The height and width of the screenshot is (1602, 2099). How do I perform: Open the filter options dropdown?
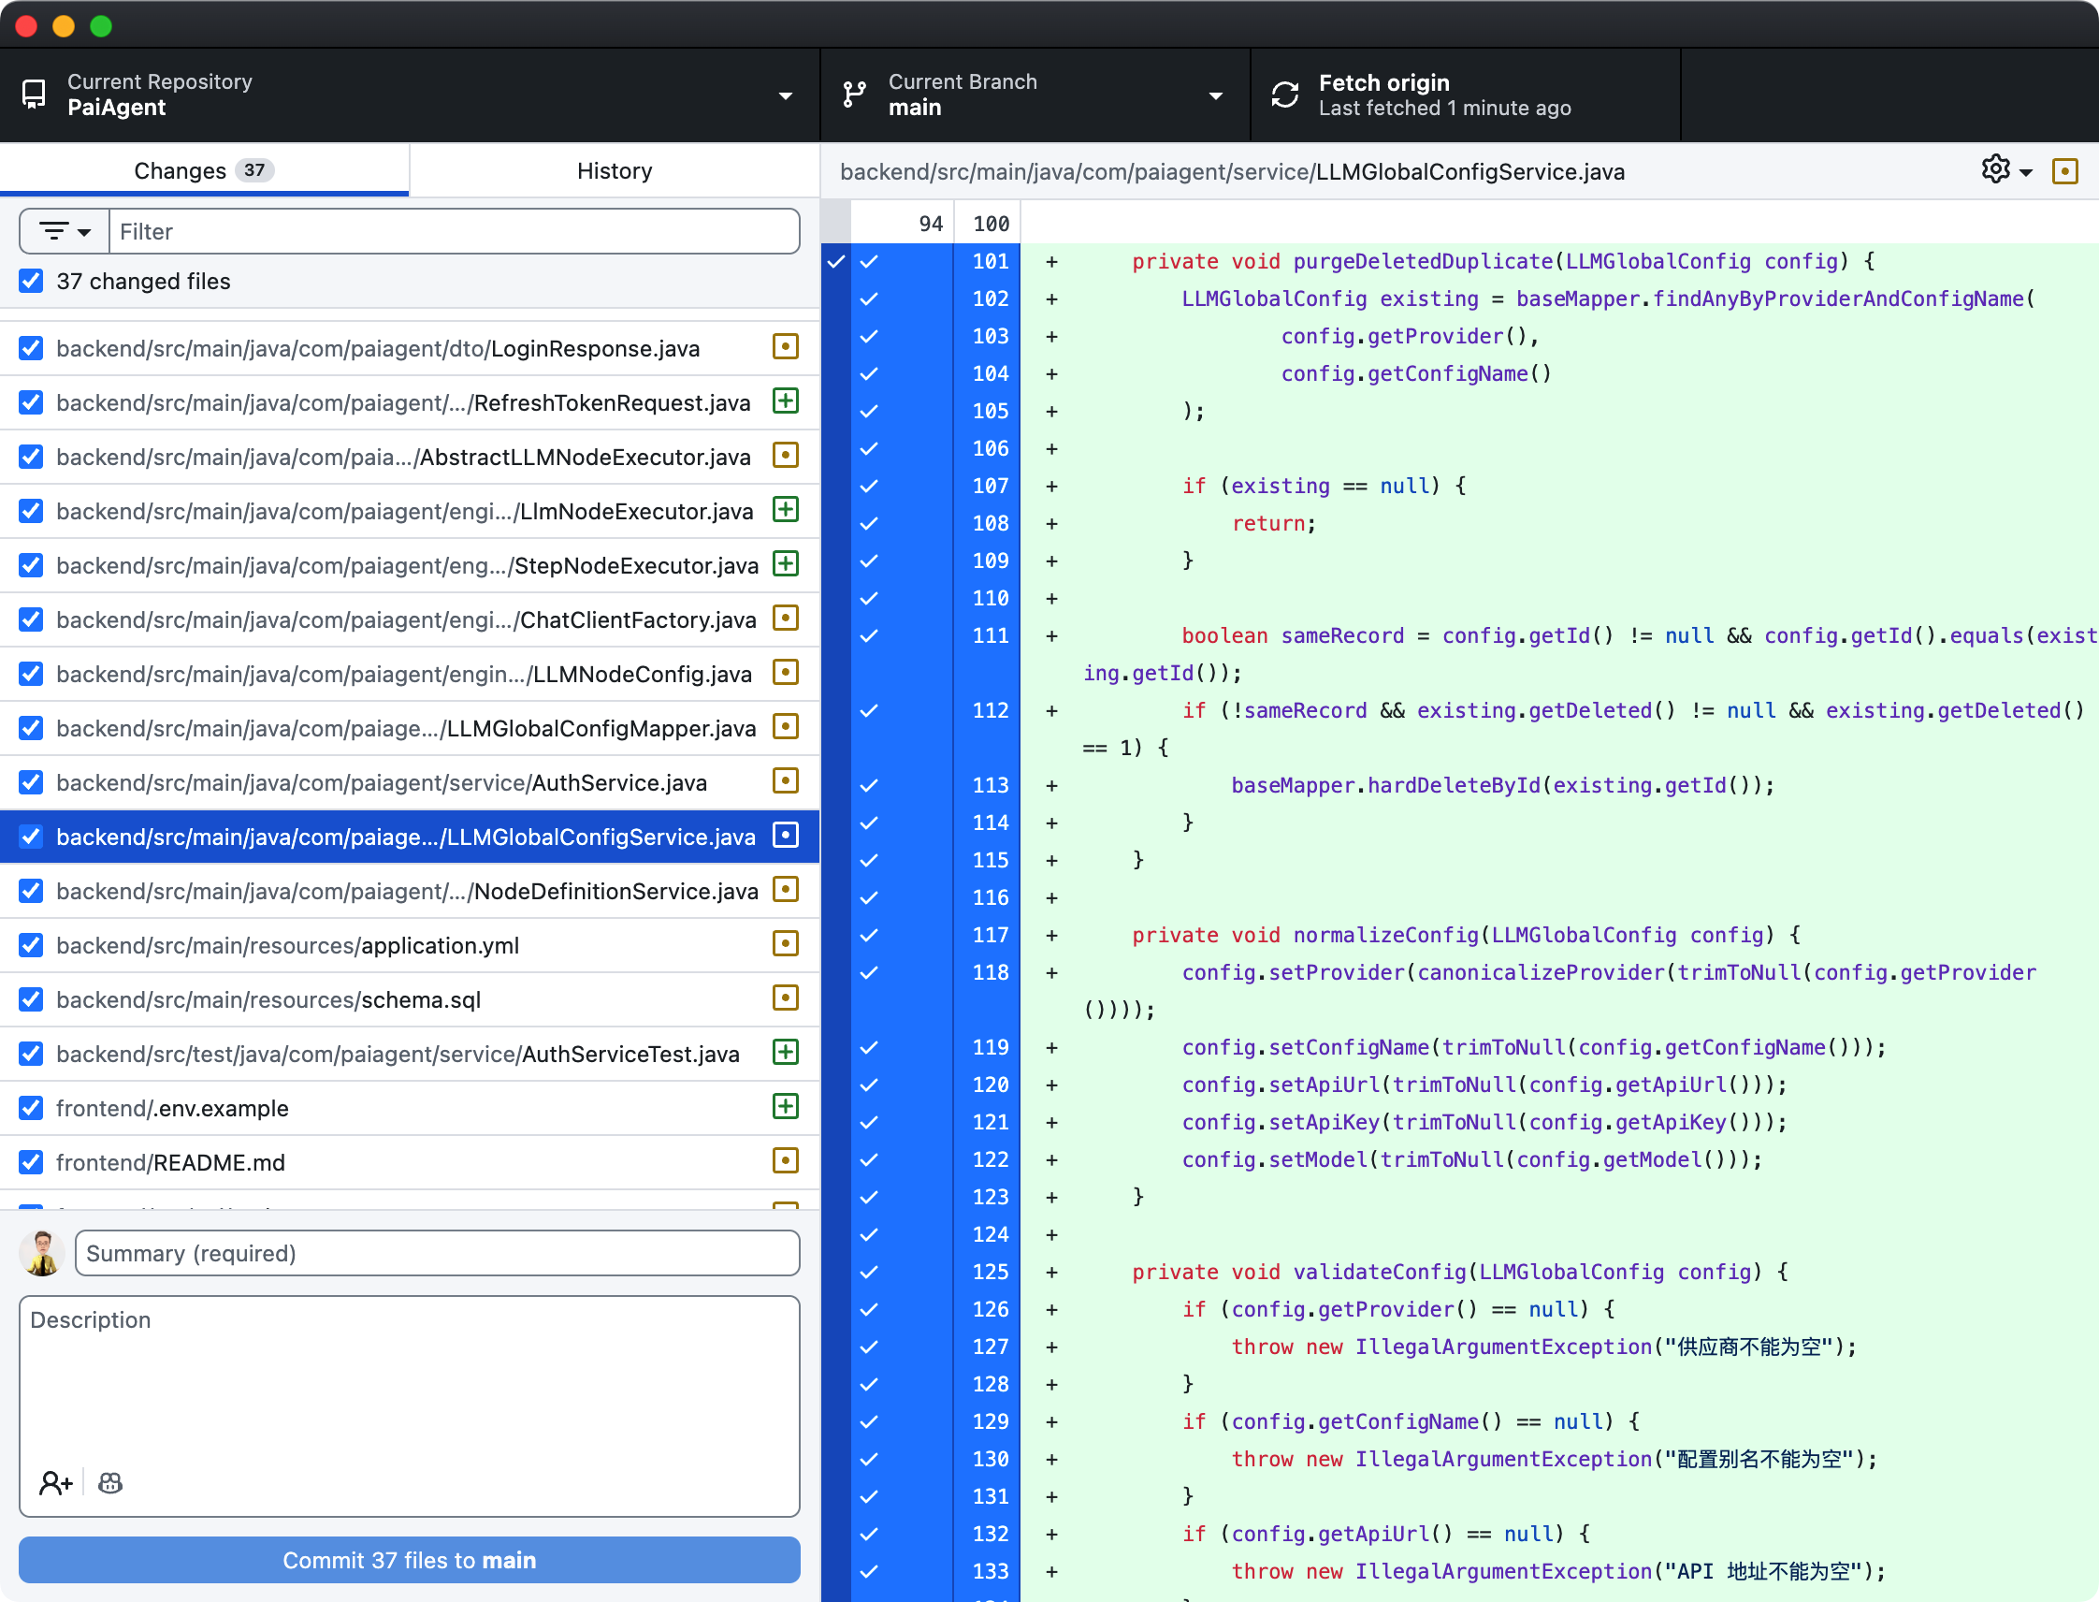click(65, 232)
